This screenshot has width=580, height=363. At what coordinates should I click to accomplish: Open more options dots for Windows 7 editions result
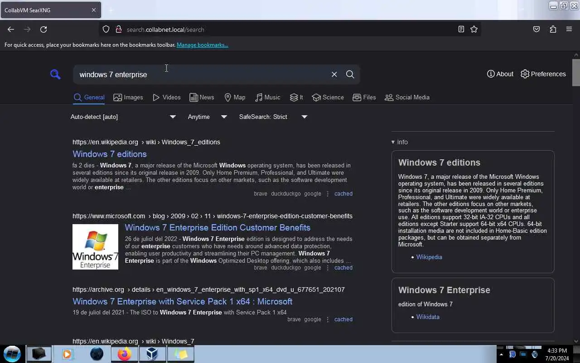(328, 194)
